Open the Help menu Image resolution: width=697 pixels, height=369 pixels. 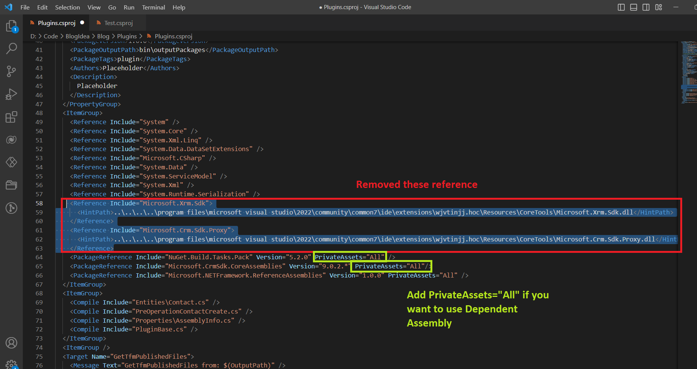pyautogui.click(x=179, y=7)
